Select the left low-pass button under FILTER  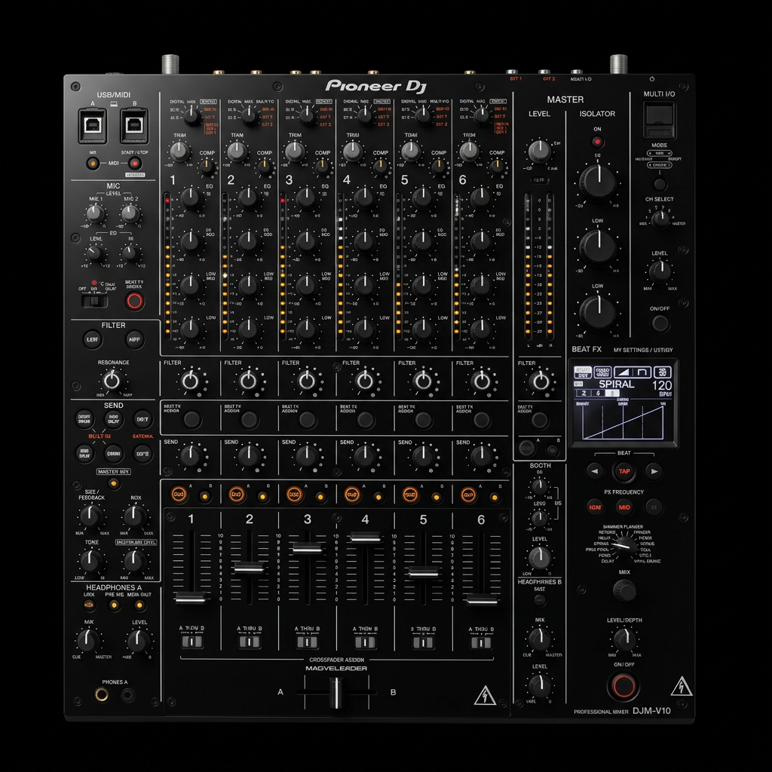click(x=93, y=340)
